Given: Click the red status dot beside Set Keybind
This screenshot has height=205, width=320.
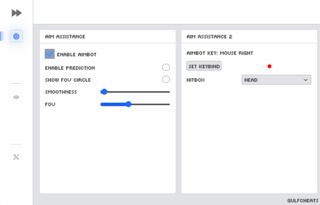Looking at the screenshot, I should (x=269, y=66).
